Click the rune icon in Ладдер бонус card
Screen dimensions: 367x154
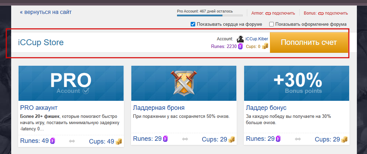tap(278, 139)
